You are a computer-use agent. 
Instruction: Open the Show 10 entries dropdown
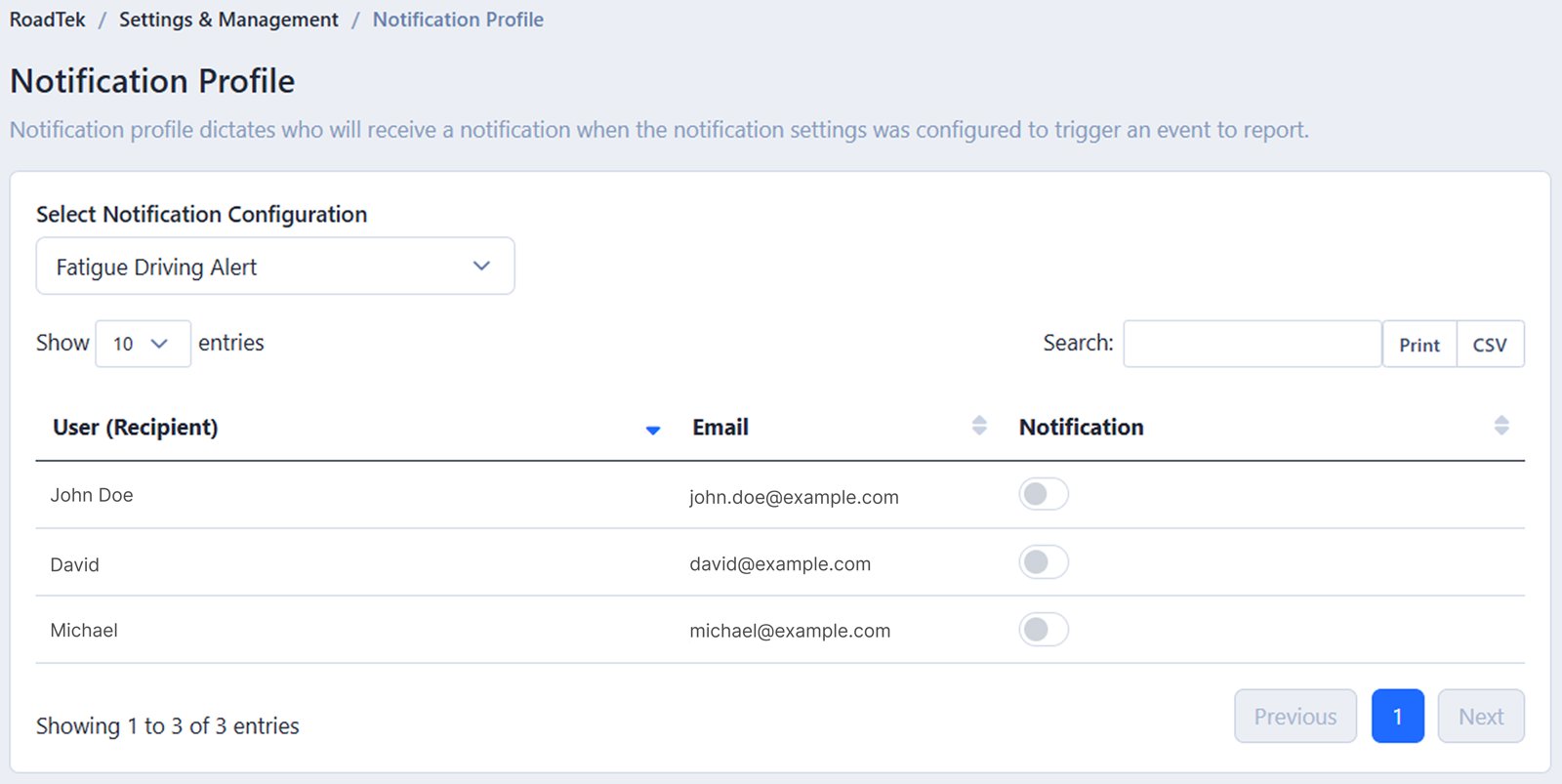(x=143, y=344)
